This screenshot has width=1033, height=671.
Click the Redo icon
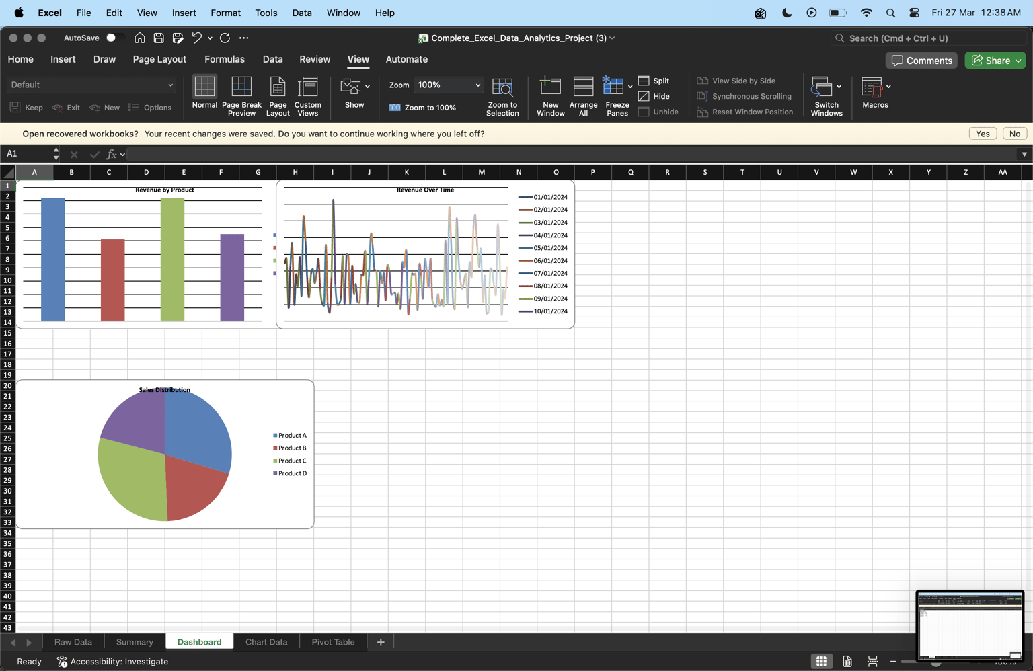(225, 38)
